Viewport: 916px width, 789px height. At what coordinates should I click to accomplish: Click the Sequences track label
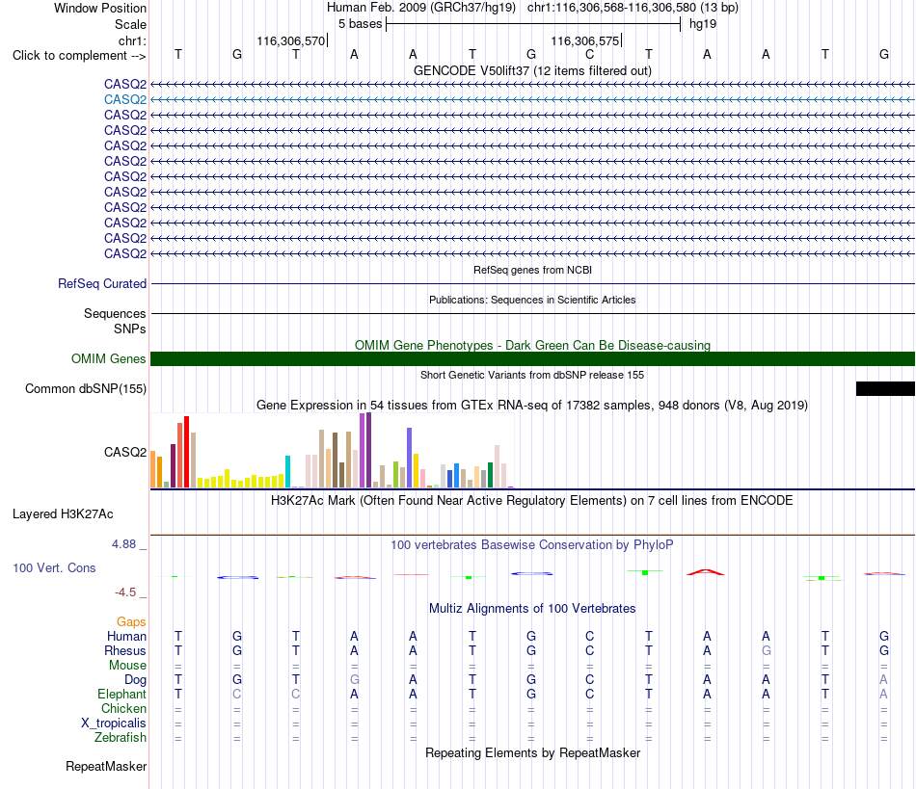(115, 313)
